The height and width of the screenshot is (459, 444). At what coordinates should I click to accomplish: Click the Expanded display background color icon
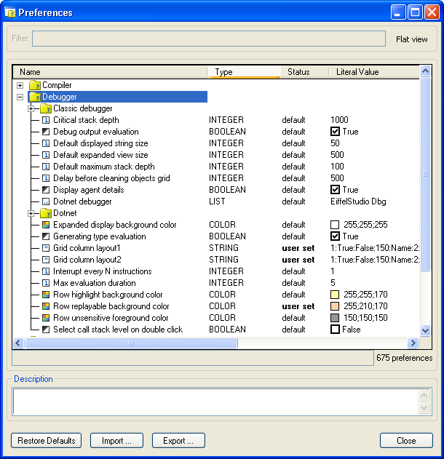click(46, 225)
